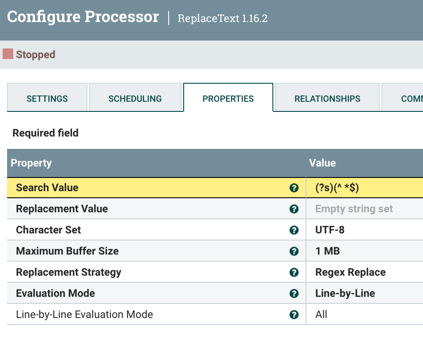Edit the 1 MB buffer size value

tap(364, 251)
